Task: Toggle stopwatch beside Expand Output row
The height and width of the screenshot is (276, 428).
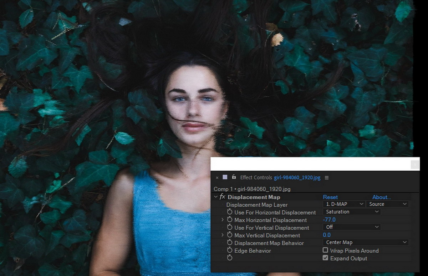Action: (x=230, y=258)
